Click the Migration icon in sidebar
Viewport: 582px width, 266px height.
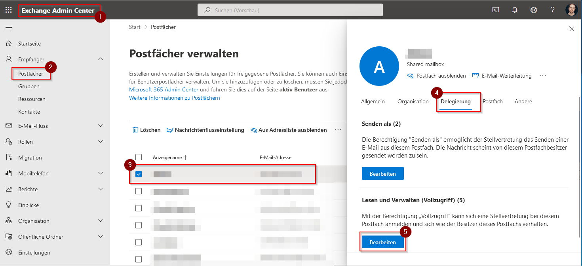click(9, 158)
